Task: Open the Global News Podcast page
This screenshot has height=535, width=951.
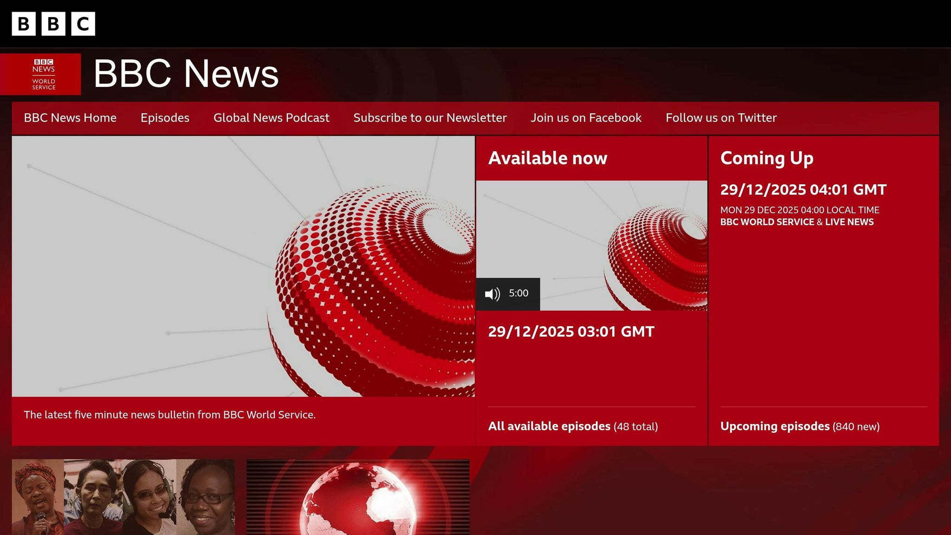Action: pyautogui.click(x=271, y=117)
